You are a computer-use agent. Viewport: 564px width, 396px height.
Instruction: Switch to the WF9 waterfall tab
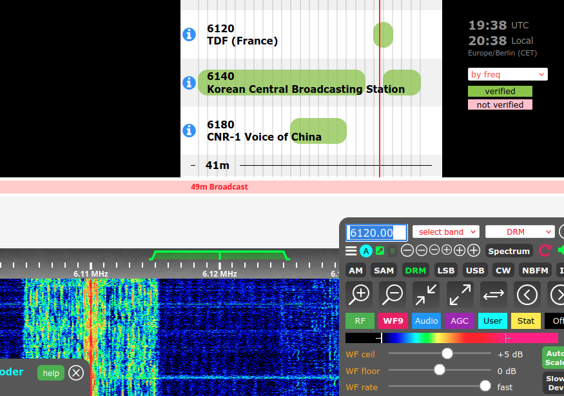[393, 321]
